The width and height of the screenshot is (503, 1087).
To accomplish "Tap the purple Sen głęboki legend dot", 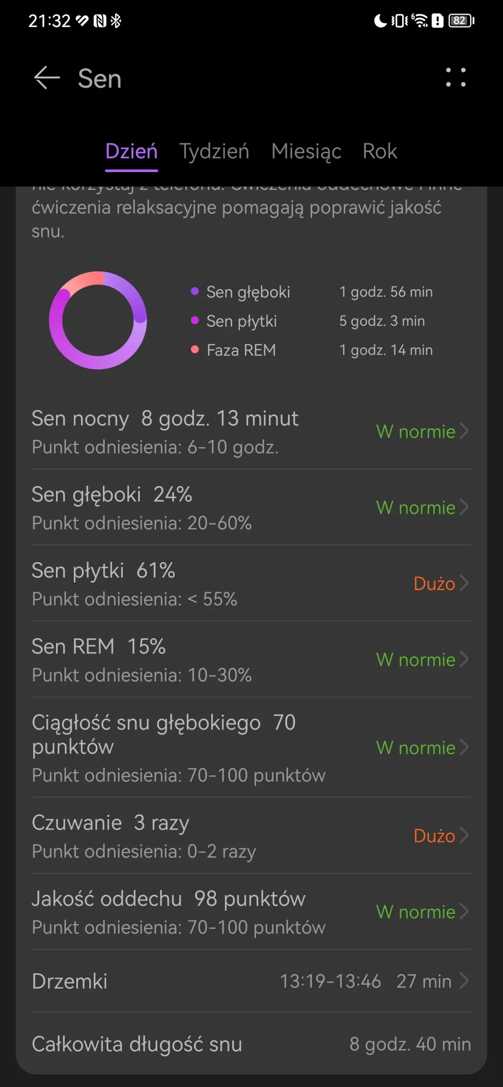I will [195, 291].
